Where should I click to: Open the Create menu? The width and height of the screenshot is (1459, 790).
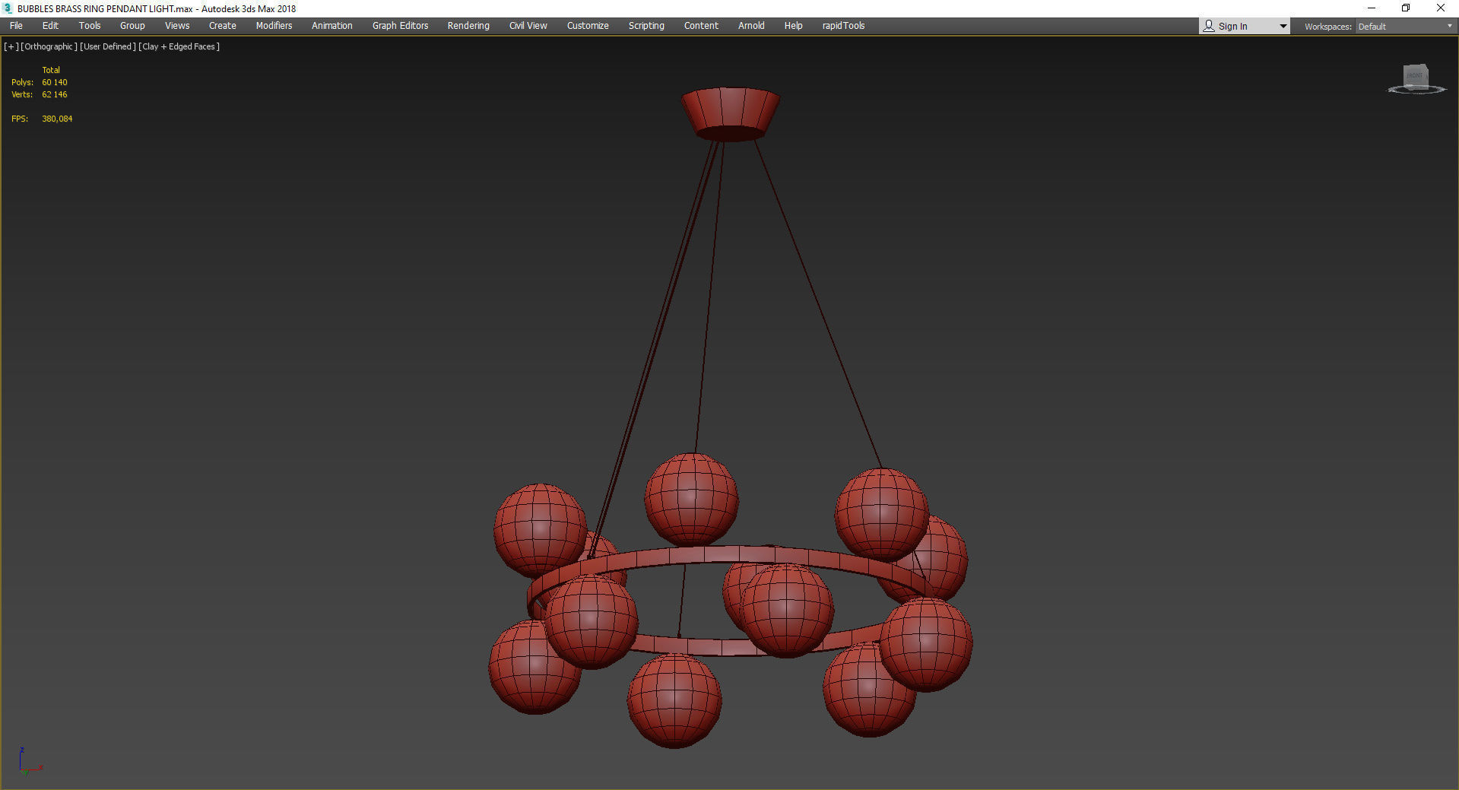pos(223,26)
